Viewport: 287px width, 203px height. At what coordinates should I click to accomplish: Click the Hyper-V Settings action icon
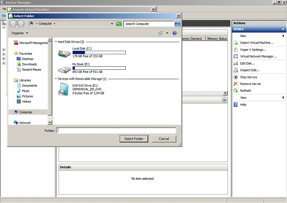(x=236, y=50)
